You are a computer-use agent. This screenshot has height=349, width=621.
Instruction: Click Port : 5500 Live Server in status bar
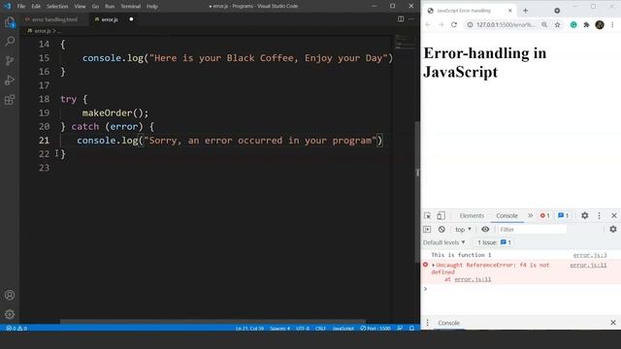pos(376,328)
